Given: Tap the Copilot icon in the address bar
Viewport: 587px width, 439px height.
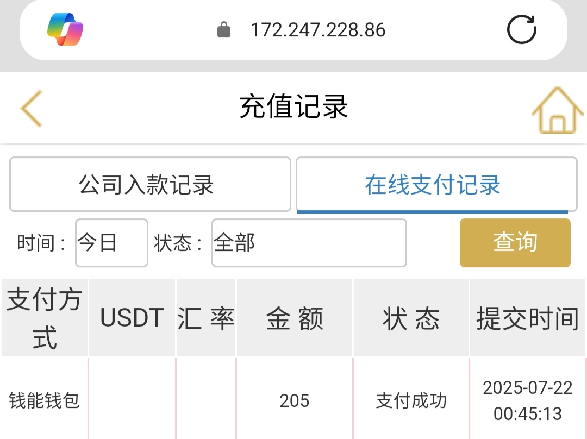Looking at the screenshot, I should tap(65, 29).
